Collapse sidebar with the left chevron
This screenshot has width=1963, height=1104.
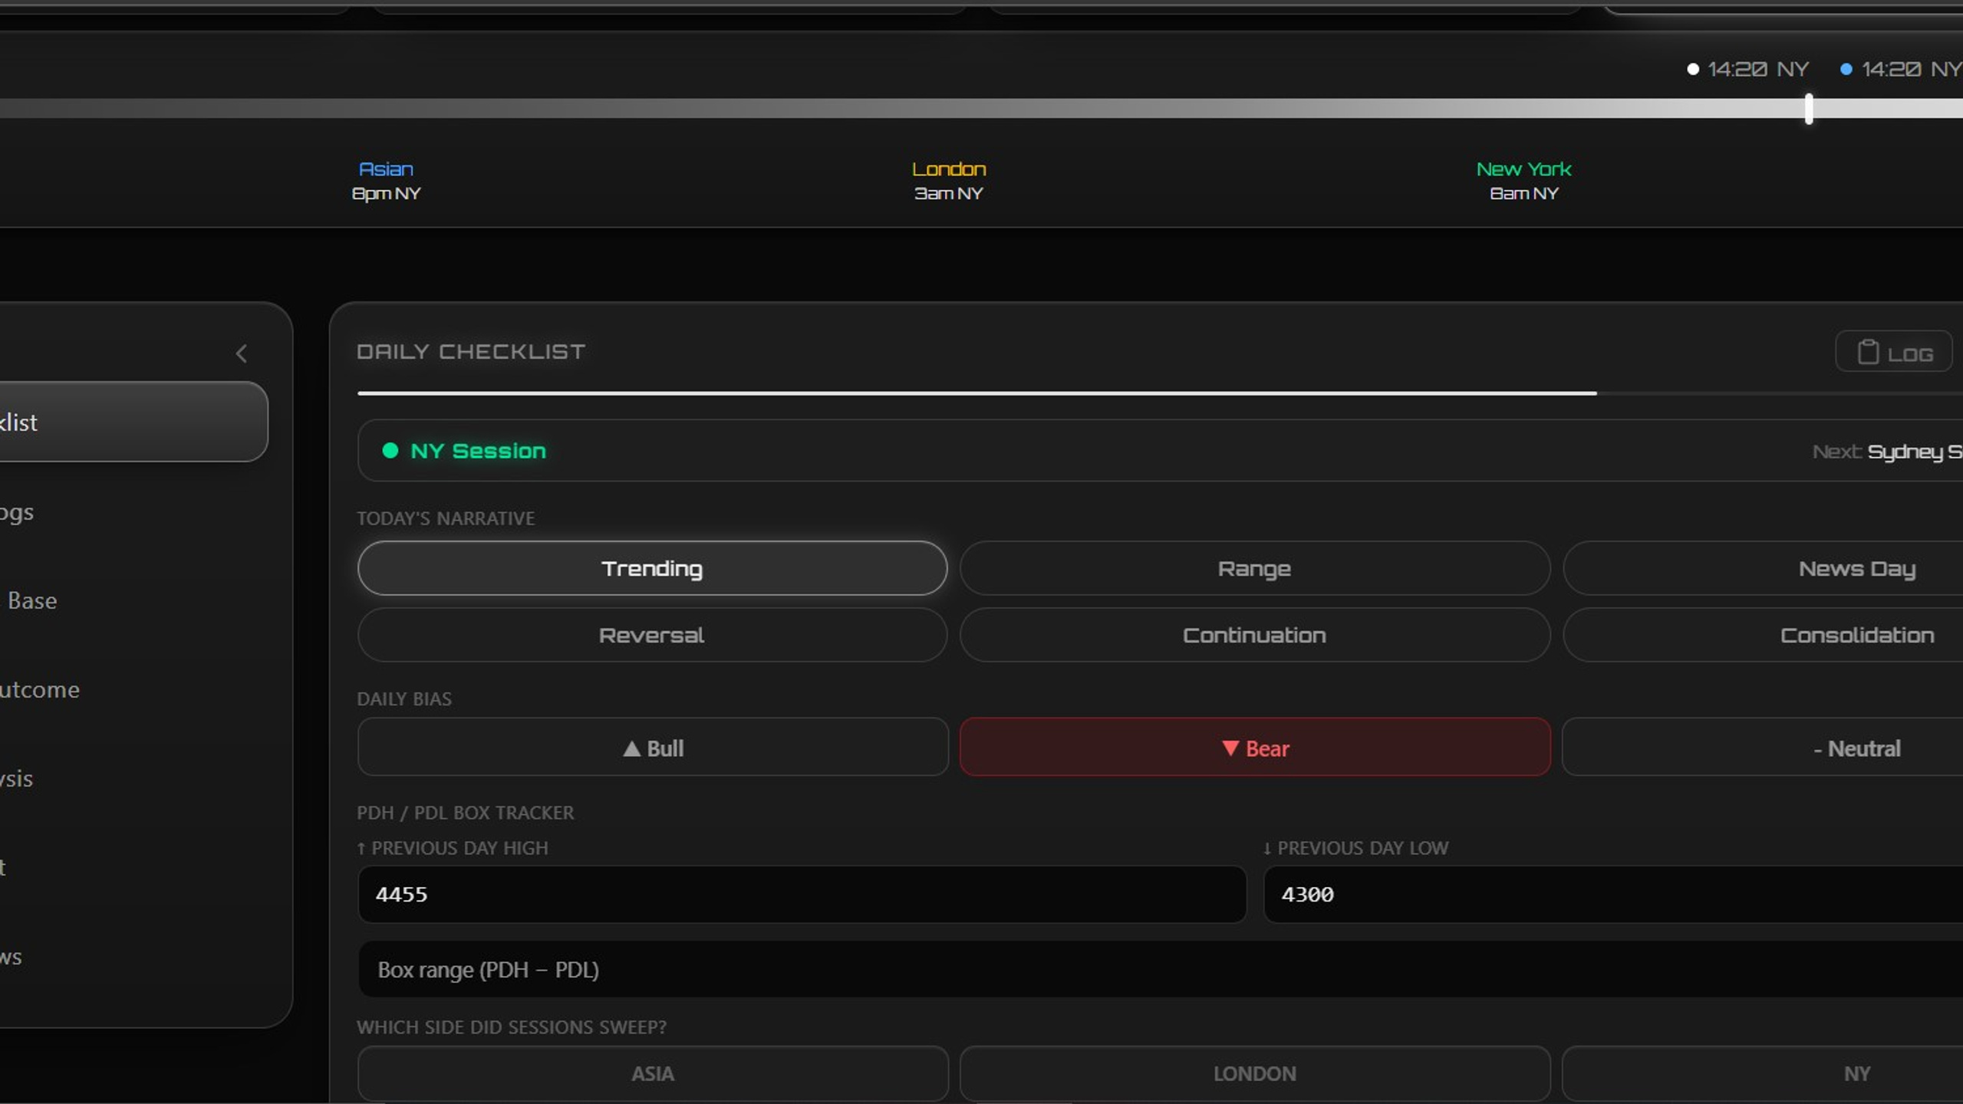click(242, 353)
